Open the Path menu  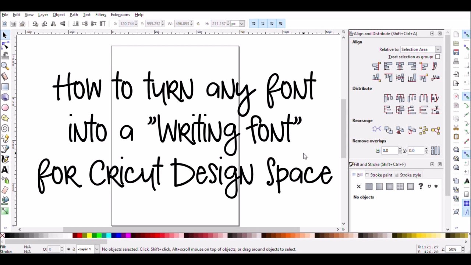click(x=74, y=15)
